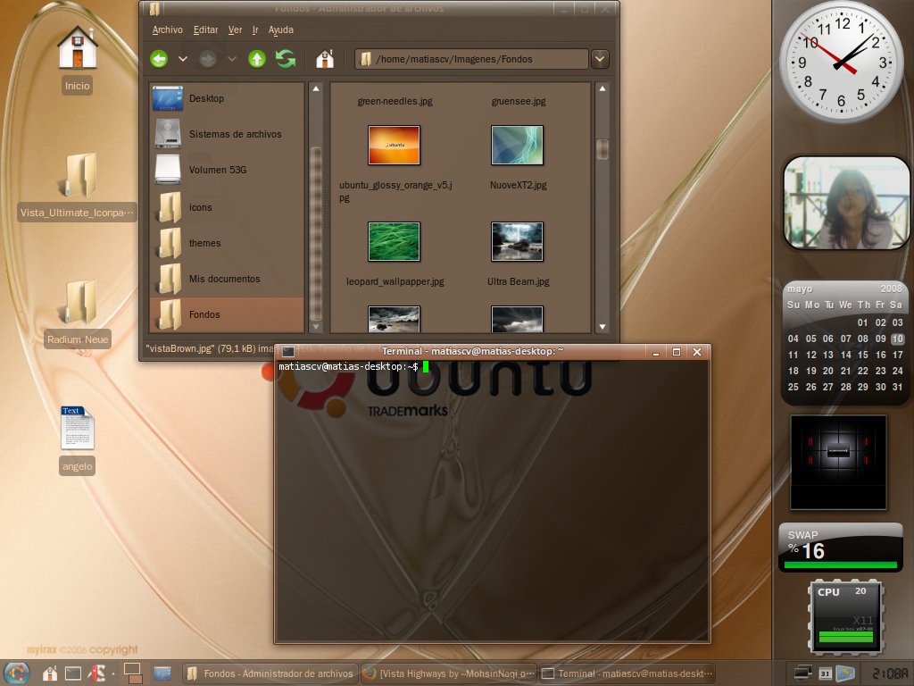Click the location path field

(471, 59)
